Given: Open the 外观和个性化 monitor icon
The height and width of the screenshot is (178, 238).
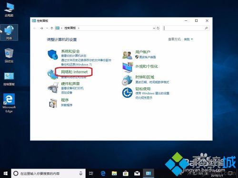Looking at the screenshot, I should 128,67.
